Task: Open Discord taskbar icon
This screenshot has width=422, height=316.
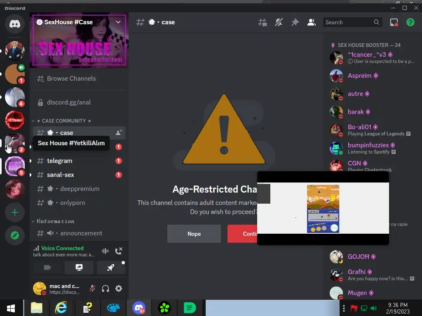Action: click(x=139, y=308)
